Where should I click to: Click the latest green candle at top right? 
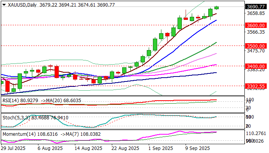pyautogui.click(x=216, y=8)
